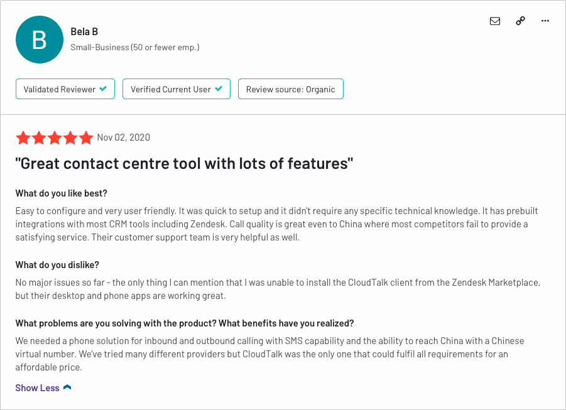Click the fifth red rating star
Image resolution: width=566 pixels, height=410 pixels.
click(x=86, y=138)
